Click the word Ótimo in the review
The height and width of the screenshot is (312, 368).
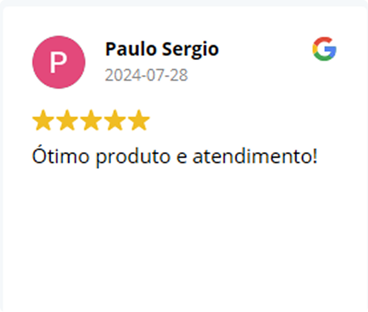pyautogui.click(x=61, y=155)
